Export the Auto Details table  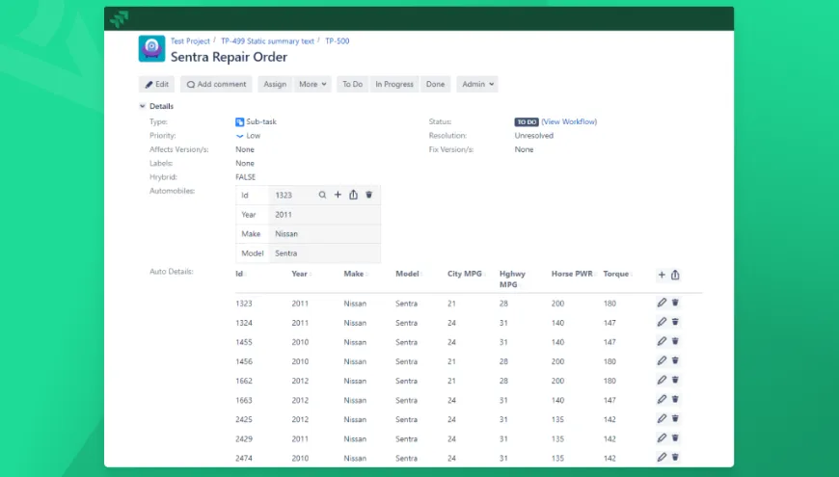pos(675,275)
